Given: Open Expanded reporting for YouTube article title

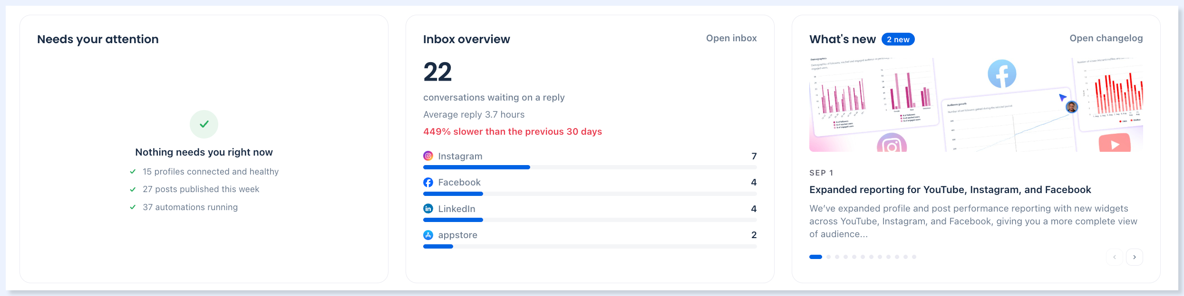Looking at the screenshot, I should tap(950, 190).
